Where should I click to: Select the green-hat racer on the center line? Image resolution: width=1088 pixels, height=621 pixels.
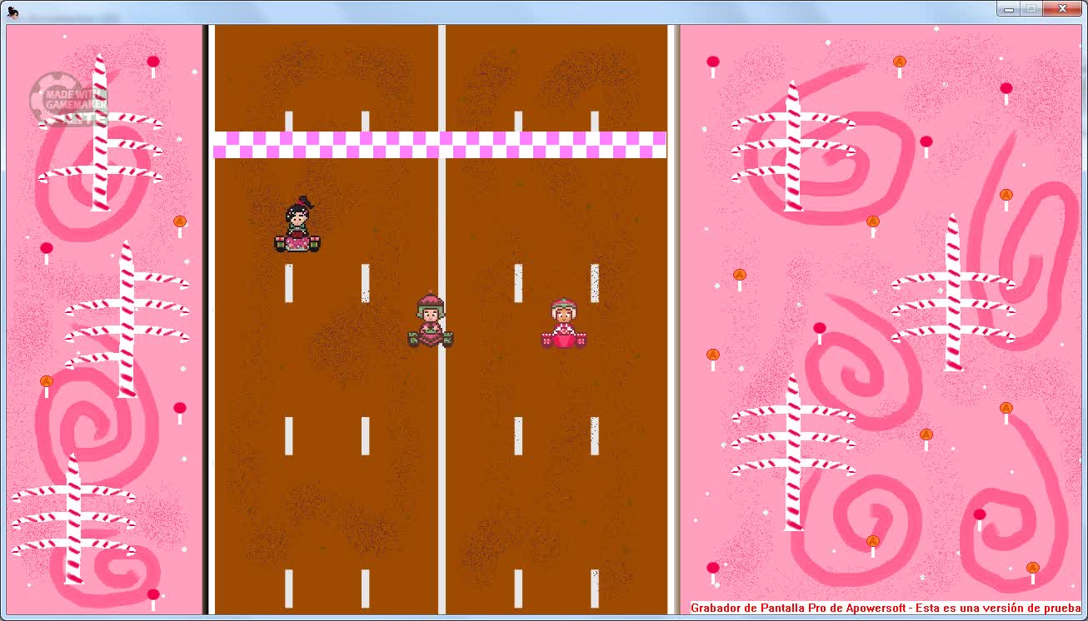point(431,320)
